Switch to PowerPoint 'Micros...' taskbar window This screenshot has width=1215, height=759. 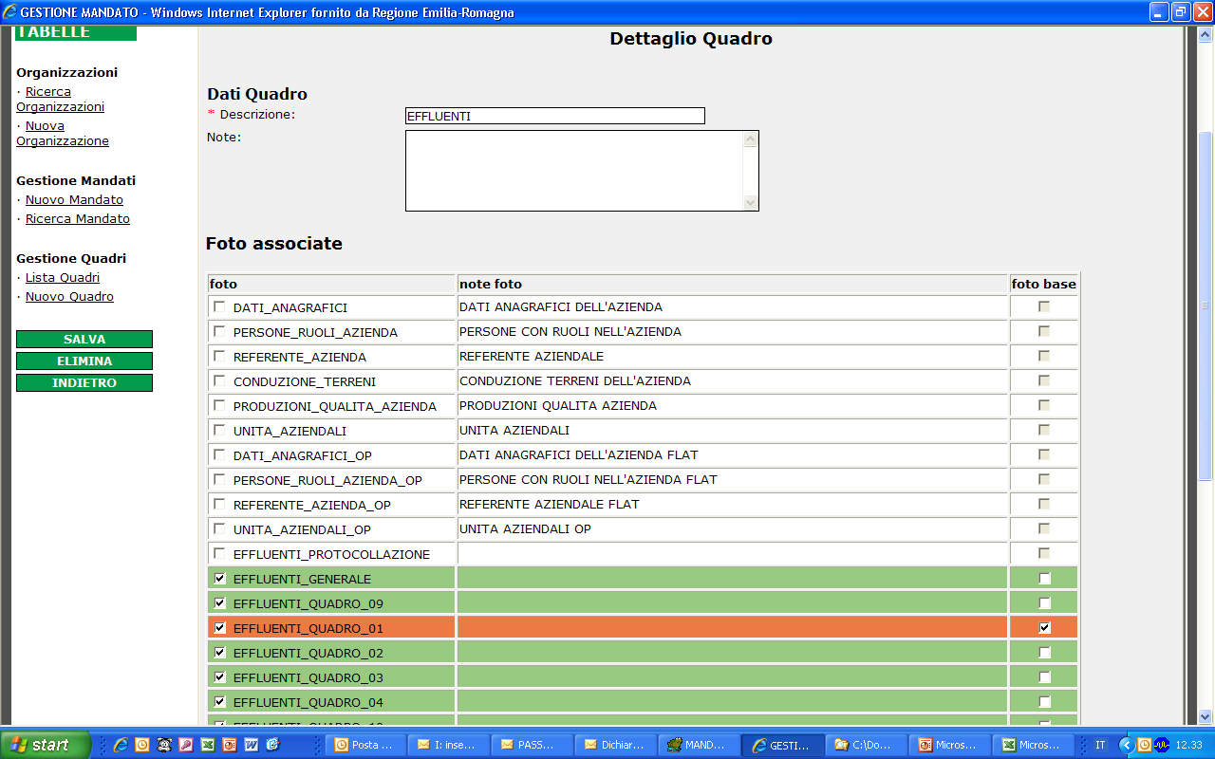(x=949, y=745)
